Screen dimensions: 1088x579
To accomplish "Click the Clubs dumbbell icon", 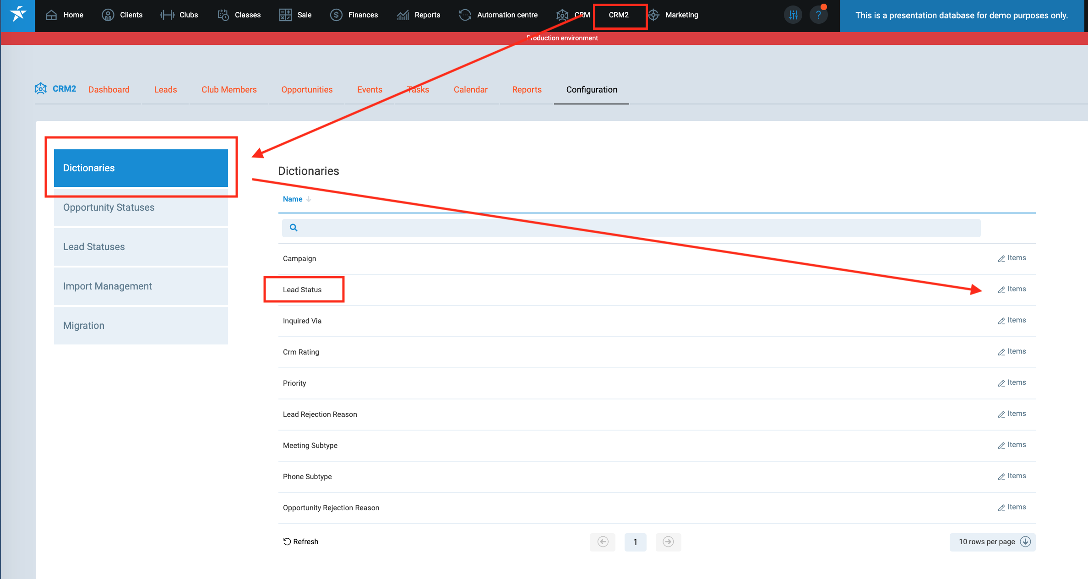I will pos(167,15).
